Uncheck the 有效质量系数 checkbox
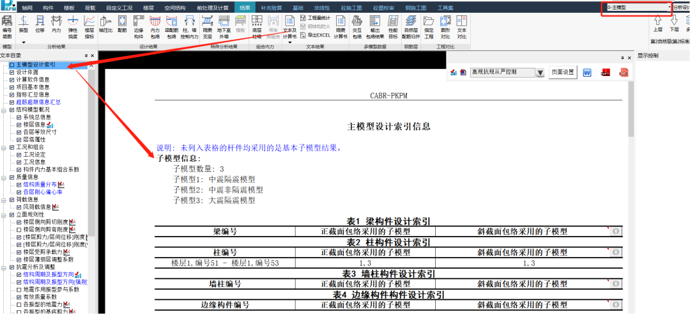 point(19,297)
